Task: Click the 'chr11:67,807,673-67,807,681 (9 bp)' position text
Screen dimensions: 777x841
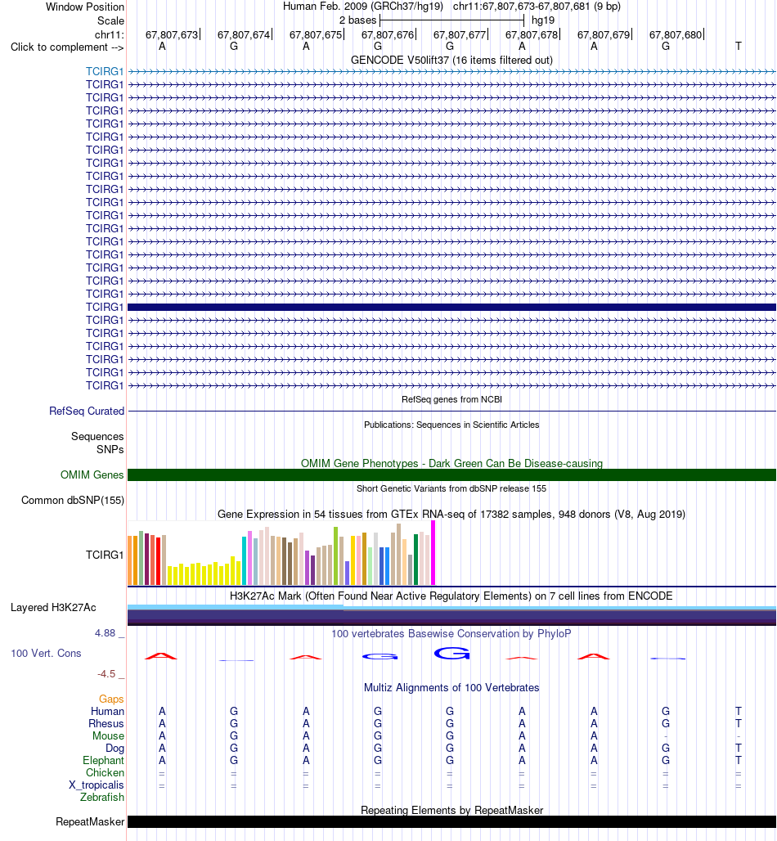Action: pos(537,7)
